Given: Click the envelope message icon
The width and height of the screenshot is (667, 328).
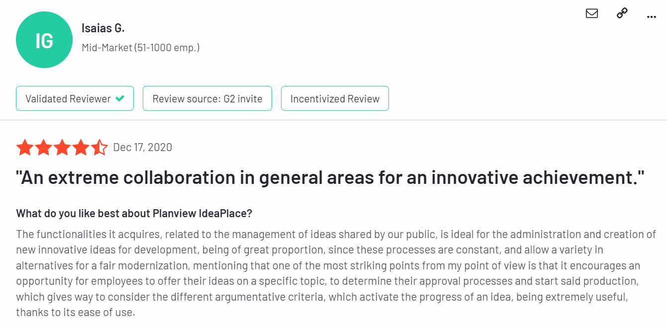Looking at the screenshot, I should coord(592,13).
